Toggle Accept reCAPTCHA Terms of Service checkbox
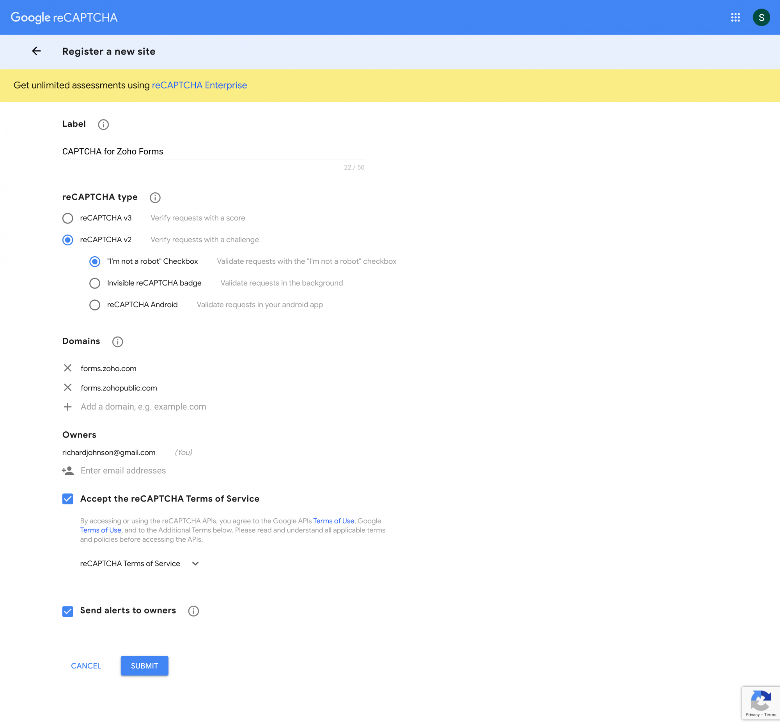This screenshot has width=780, height=727. tap(67, 499)
